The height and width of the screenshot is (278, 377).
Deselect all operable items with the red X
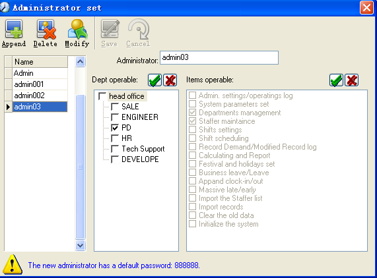(x=352, y=80)
